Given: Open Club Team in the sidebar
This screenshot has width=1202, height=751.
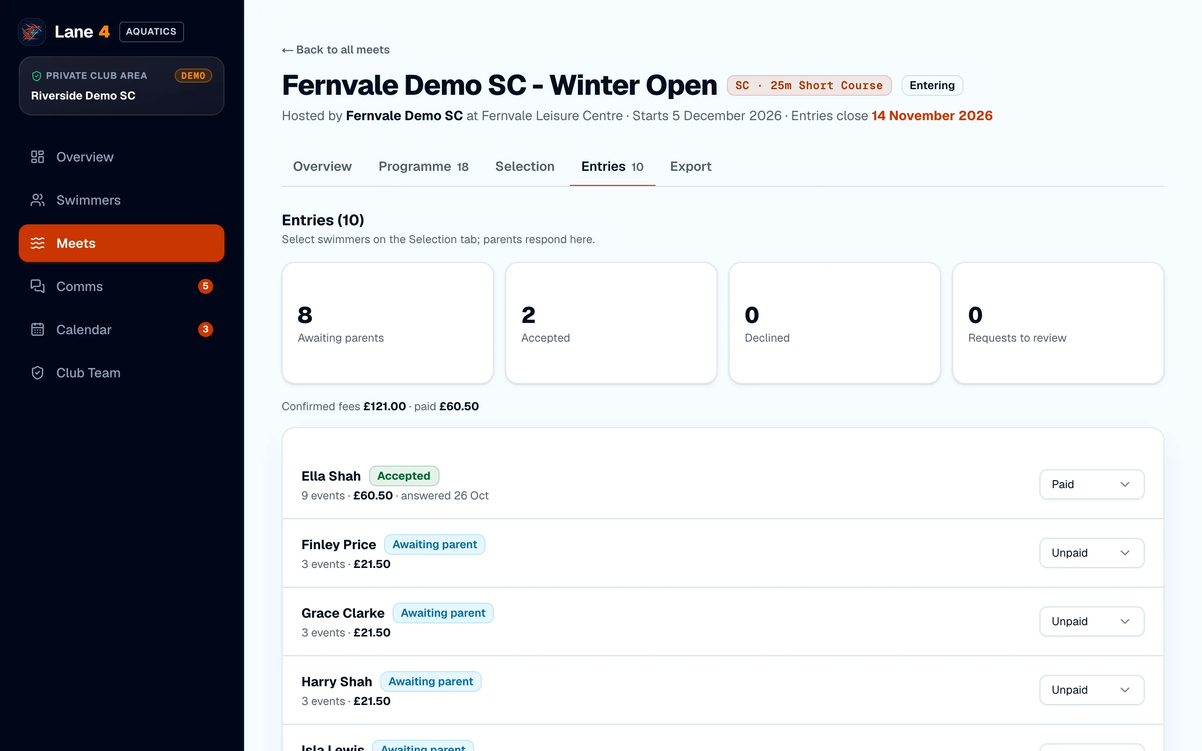Looking at the screenshot, I should [122, 373].
